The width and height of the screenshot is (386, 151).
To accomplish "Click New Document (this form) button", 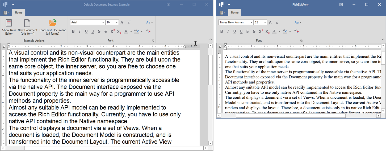I will 27,27.
